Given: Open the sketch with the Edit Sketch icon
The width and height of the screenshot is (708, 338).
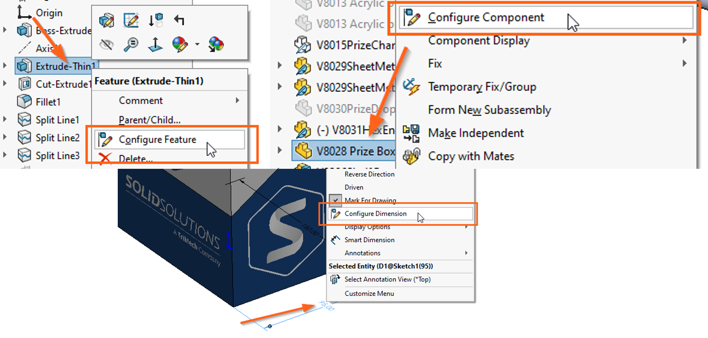Looking at the screenshot, I should pyautogui.click(x=130, y=20).
